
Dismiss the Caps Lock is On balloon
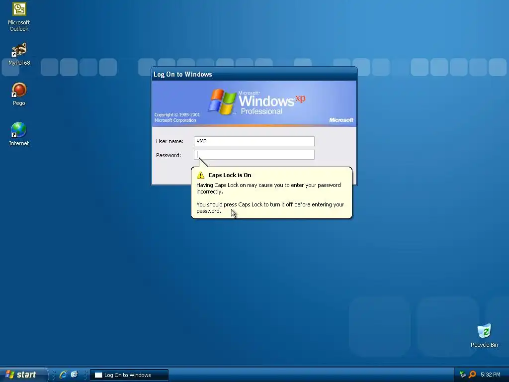click(271, 192)
